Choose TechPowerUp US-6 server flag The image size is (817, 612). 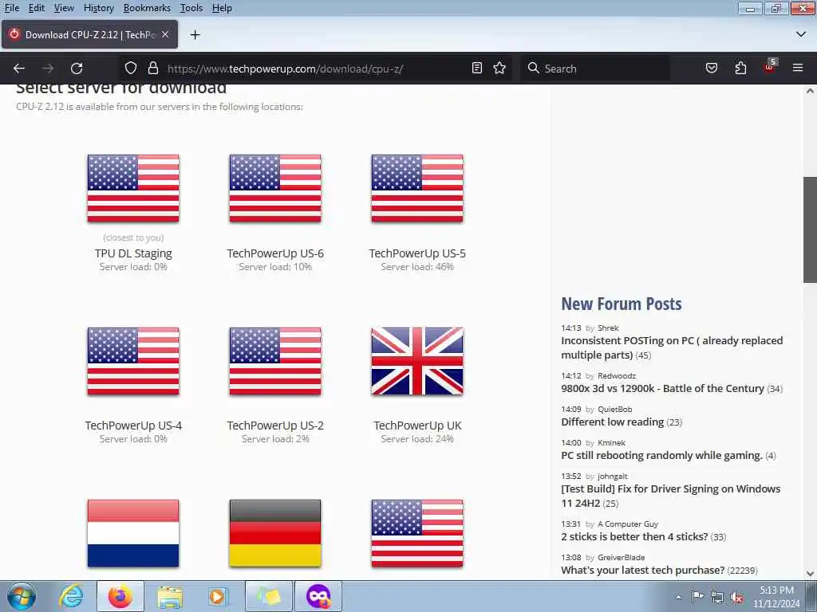point(275,188)
